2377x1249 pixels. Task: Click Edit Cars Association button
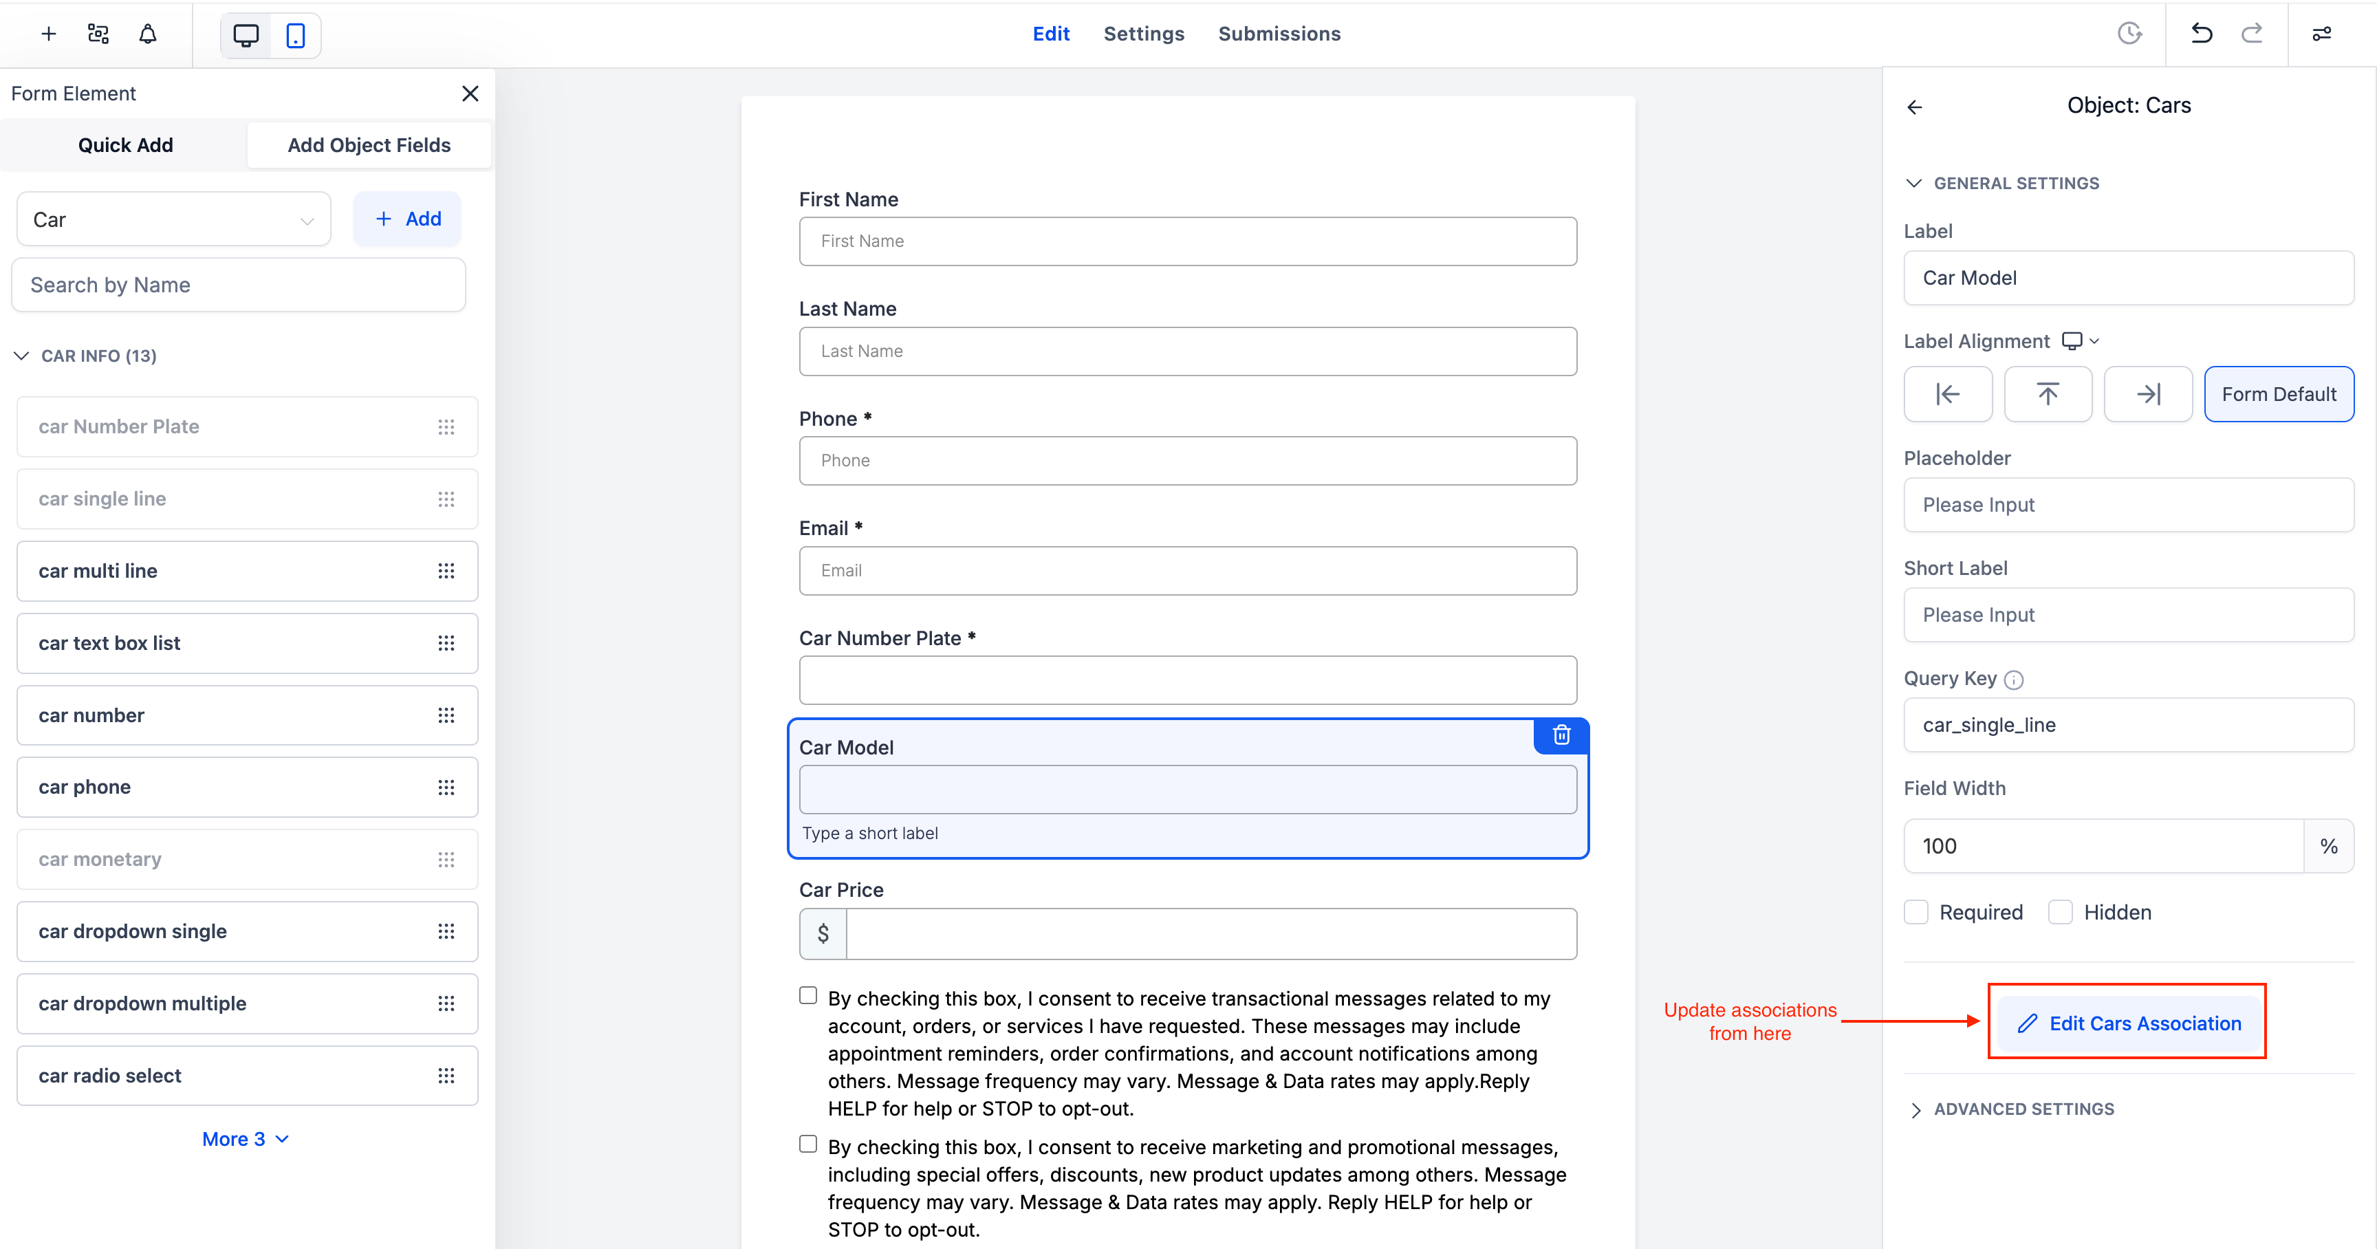[2128, 1023]
